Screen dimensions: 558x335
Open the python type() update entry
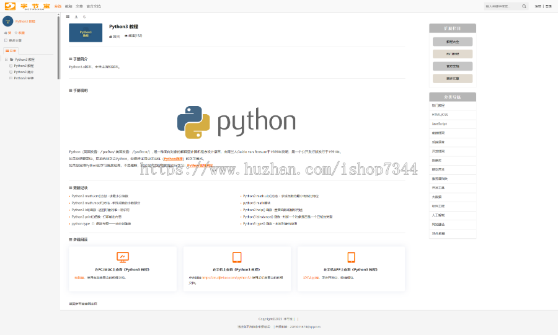101,224
